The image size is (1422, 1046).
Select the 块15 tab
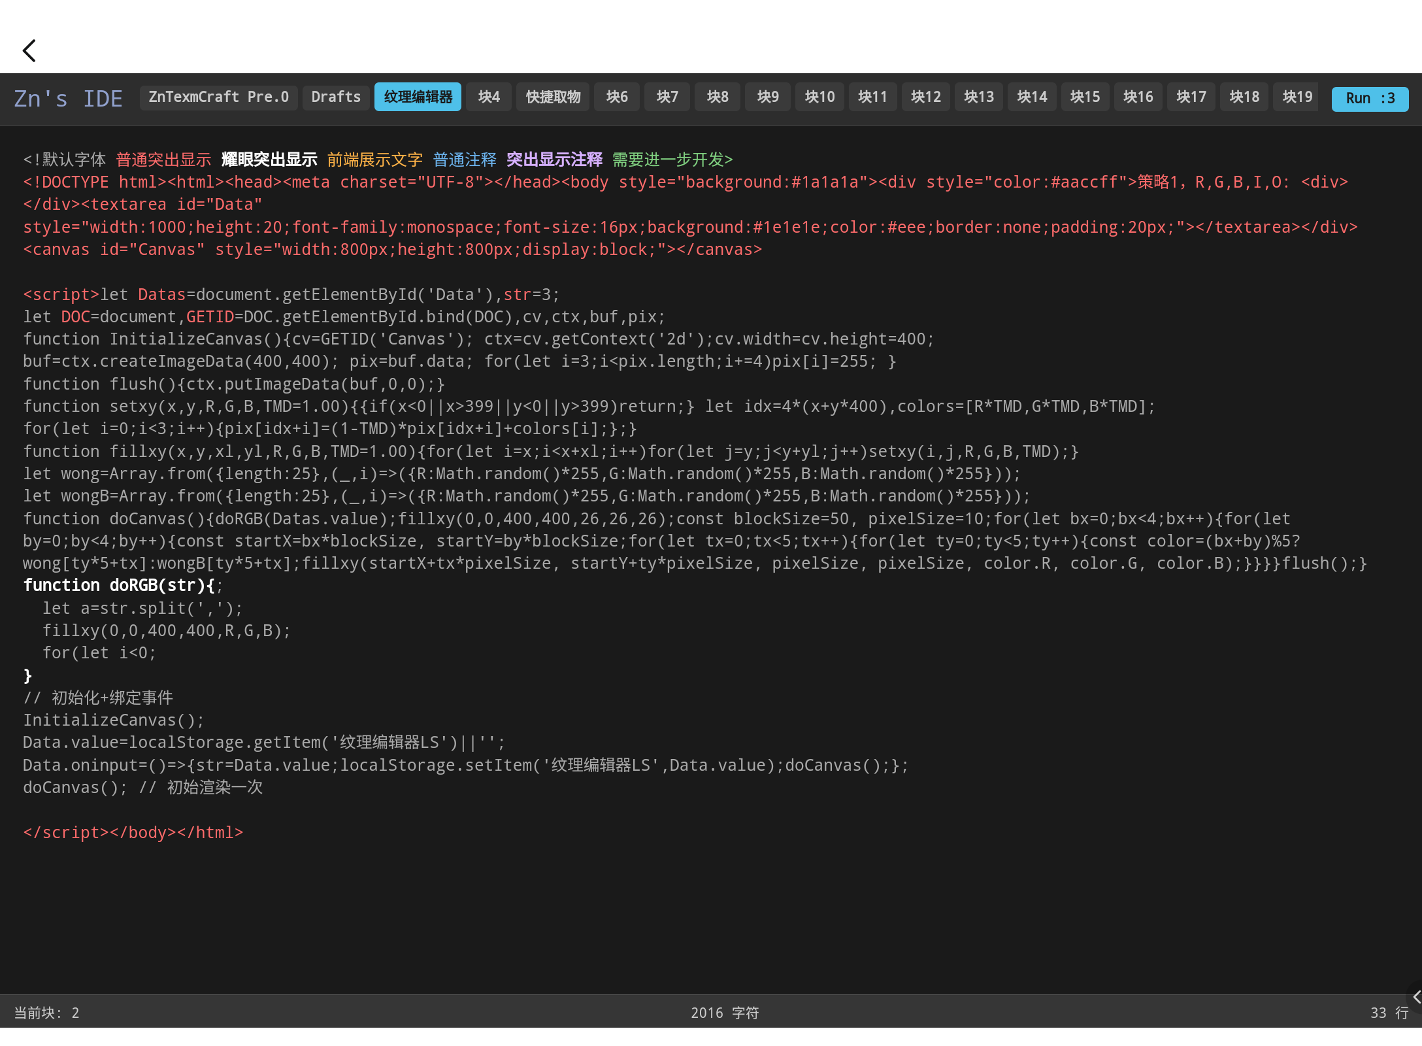point(1085,97)
